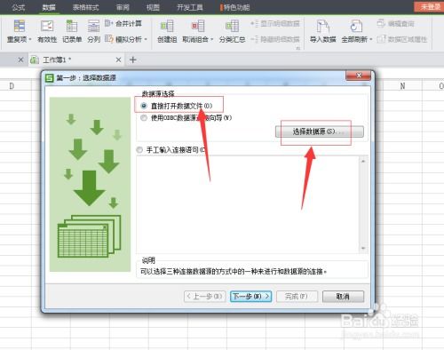The width and height of the screenshot is (444, 350).
Task: Expand the 全部刷新 dropdown arrow
Action: tap(370, 39)
